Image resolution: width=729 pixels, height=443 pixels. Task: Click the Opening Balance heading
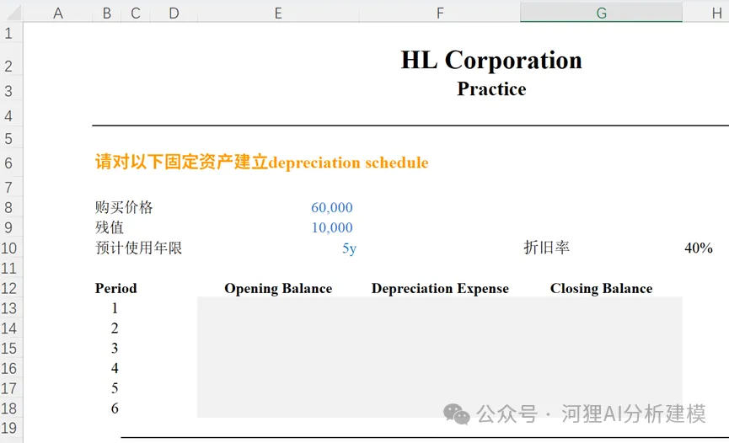click(x=278, y=289)
